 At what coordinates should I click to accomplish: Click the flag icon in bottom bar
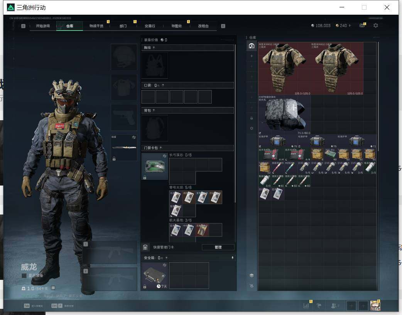pos(319,305)
